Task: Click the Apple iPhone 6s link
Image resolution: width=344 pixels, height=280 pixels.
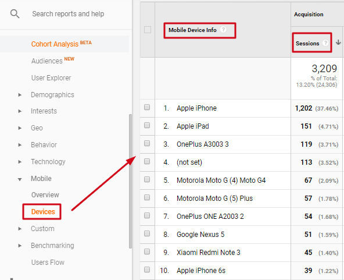Action: point(201,271)
